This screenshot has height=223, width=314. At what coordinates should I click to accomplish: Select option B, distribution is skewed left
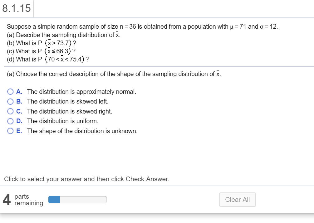coord(10,101)
